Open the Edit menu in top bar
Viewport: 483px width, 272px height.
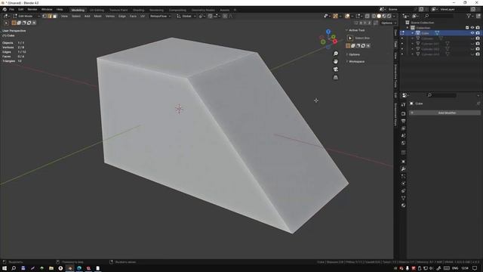20,10
